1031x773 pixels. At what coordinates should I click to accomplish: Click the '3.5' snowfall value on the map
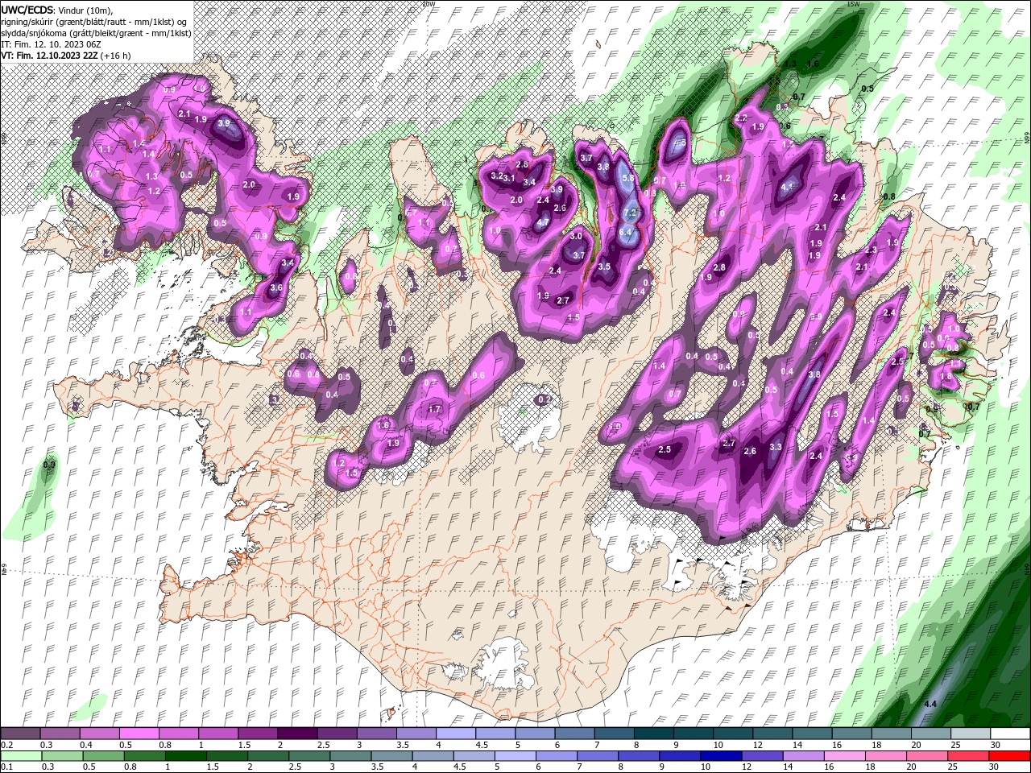[604, 267]
